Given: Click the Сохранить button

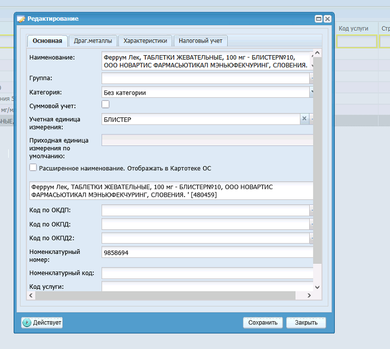Looking at the screenshot, I should tap(263, 323).
